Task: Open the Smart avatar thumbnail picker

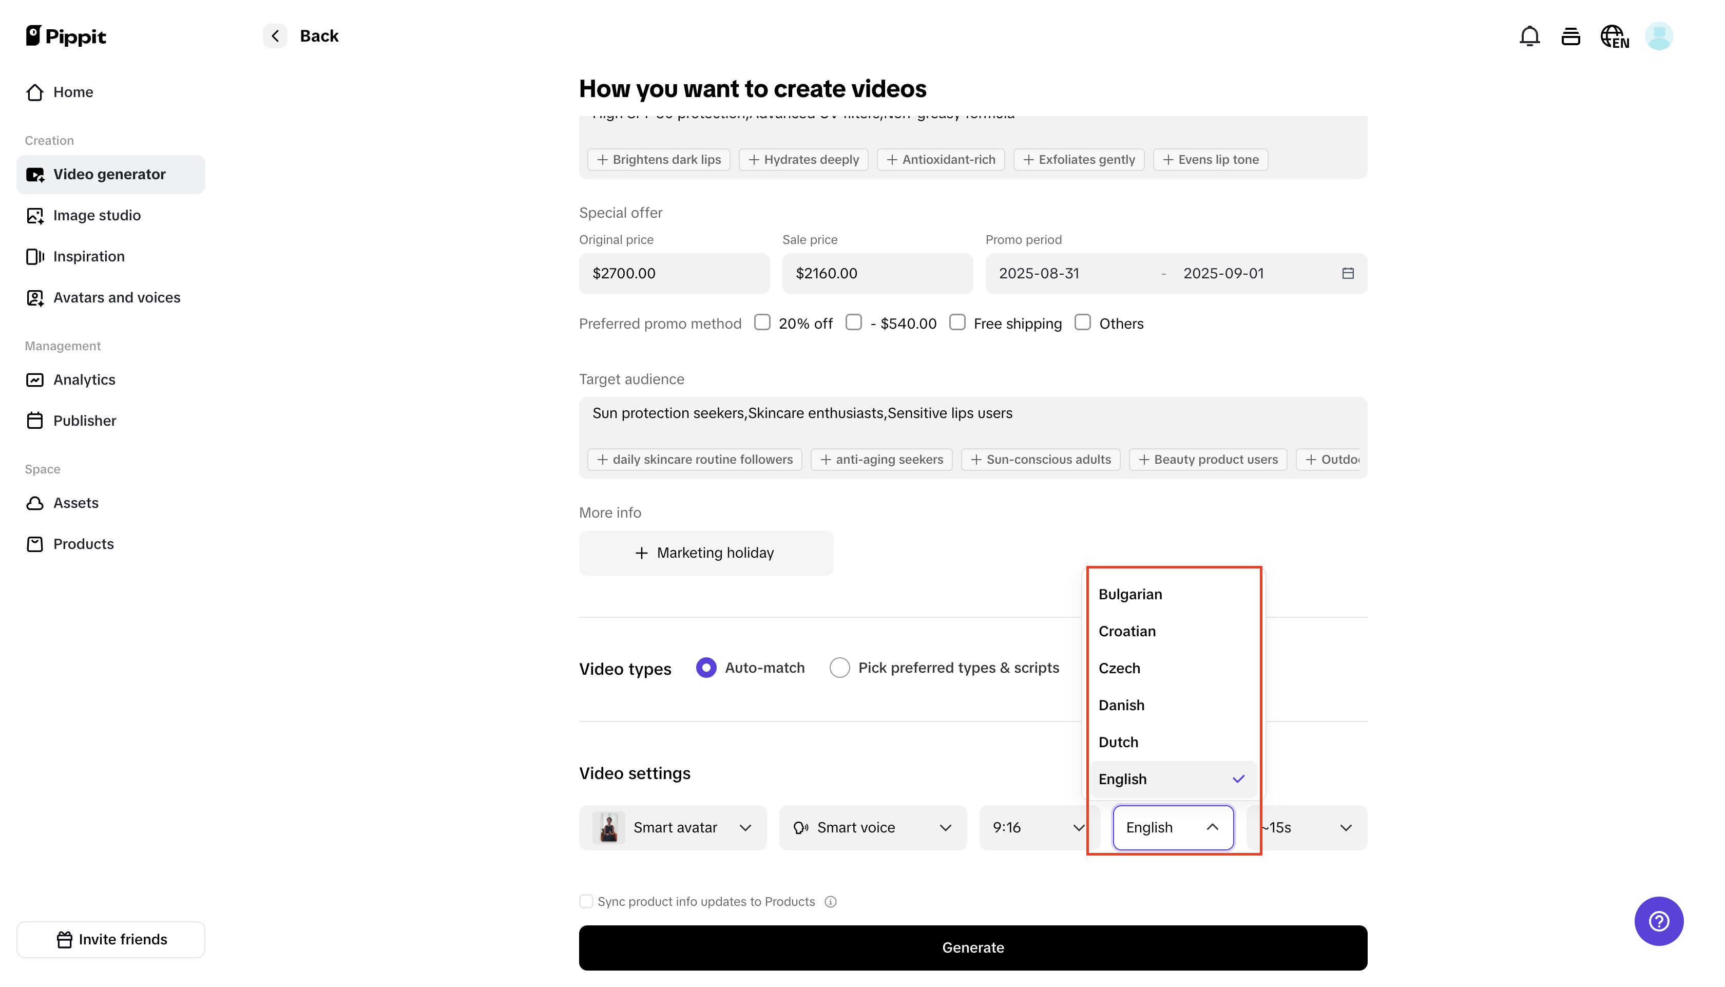Action: pos(608,827)
